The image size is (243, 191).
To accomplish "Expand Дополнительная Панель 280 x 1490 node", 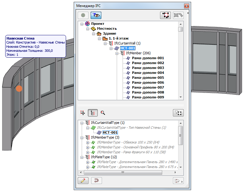I will tap(88, 162).
